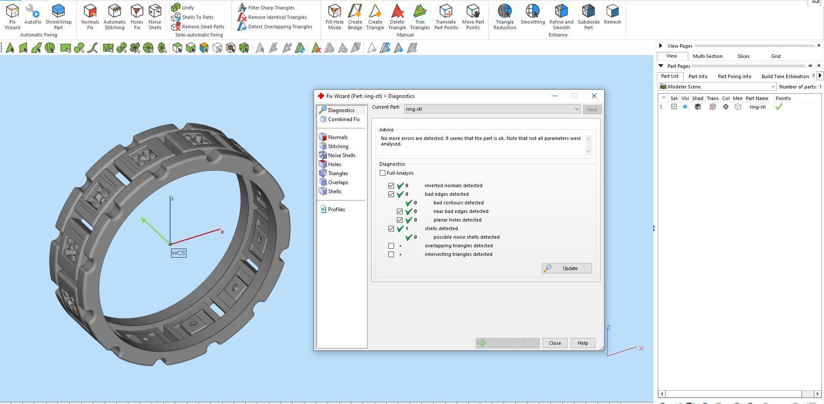Open Profiles in wizard sidebar
824x404 pixels.
333,210
